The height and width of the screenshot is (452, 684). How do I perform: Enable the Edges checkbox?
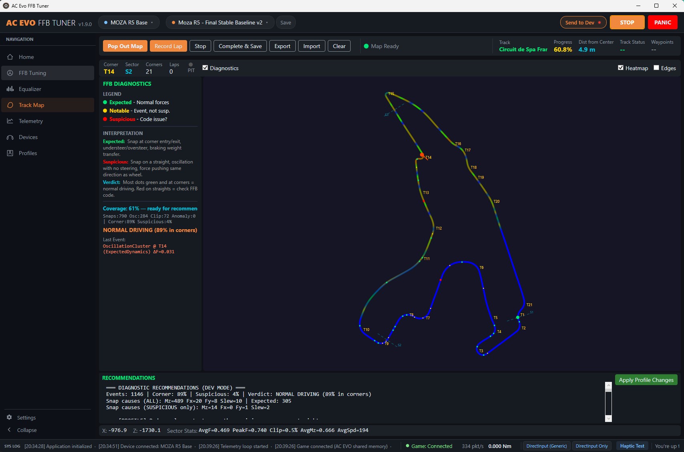[656, 68]
